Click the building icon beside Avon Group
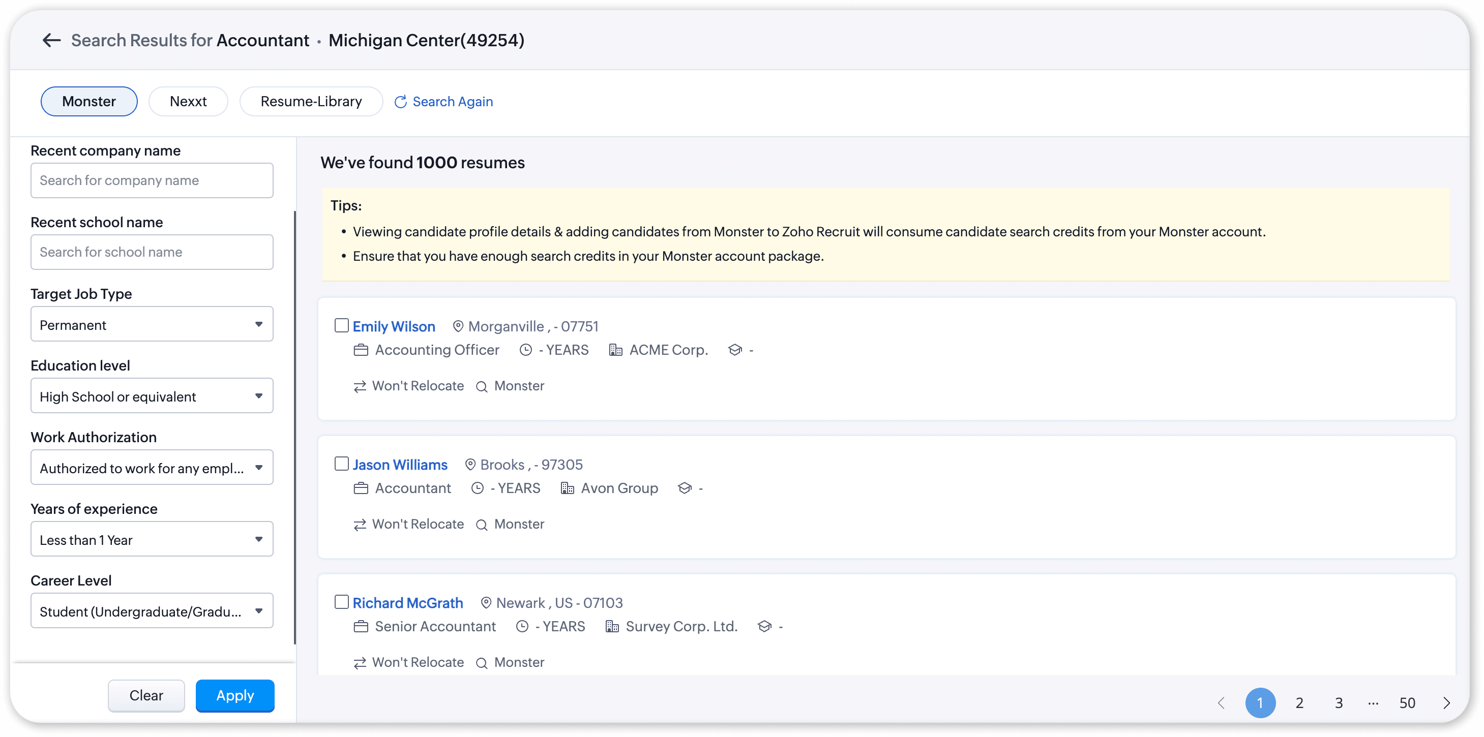Screen dimensions: 1484x737 coord(568,488)
